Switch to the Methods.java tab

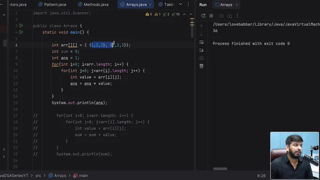coord(93,5)
